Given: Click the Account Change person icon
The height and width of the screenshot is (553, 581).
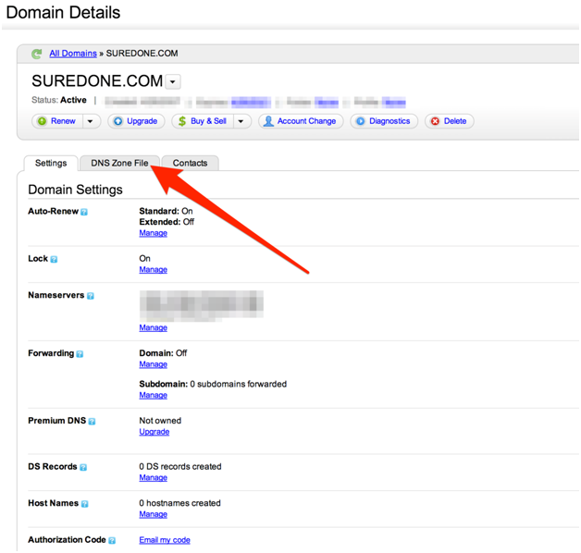Looking at the screenshot, I should pos(268,121).
